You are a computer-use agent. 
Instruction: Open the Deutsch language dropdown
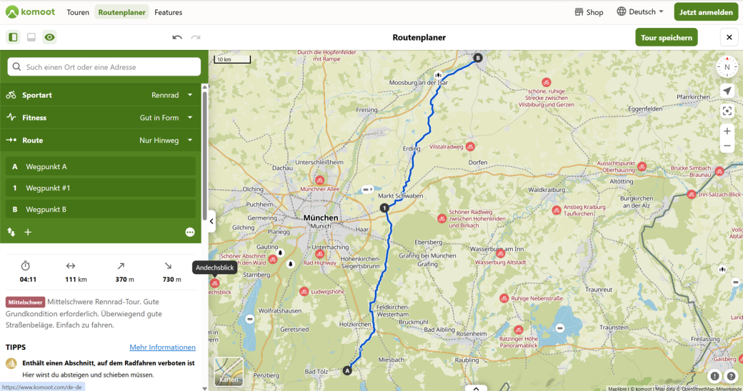pyautogui.click(x=640, y=12)
